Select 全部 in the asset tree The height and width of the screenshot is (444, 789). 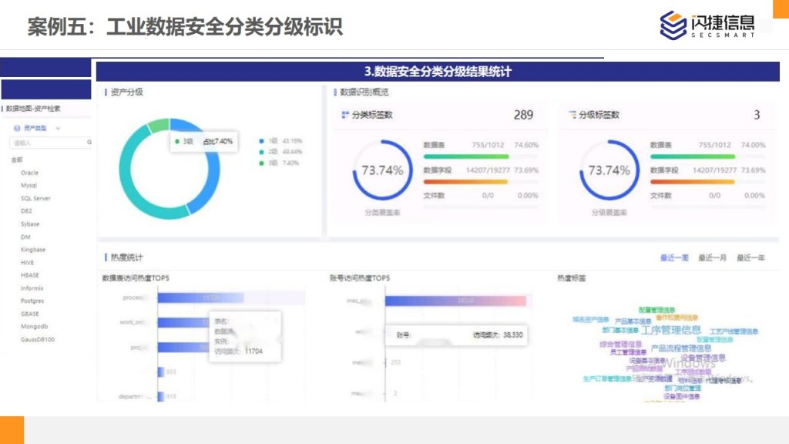pyautogui.click(x=17, y=160)
